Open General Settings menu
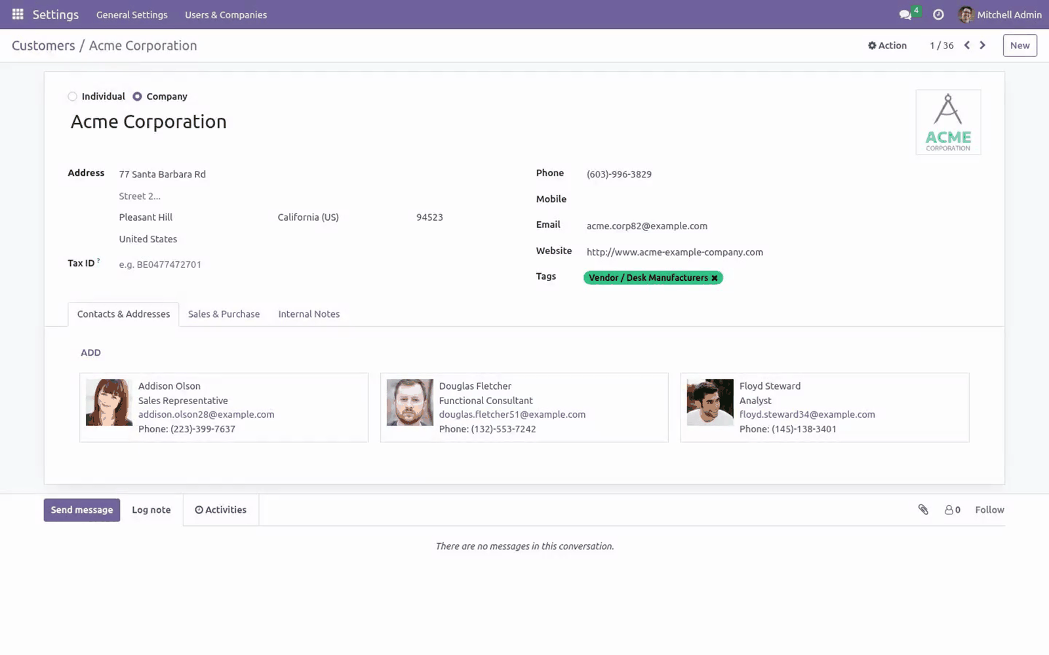The height and width of the screenshot is (655, 1049). click(132, 14)
